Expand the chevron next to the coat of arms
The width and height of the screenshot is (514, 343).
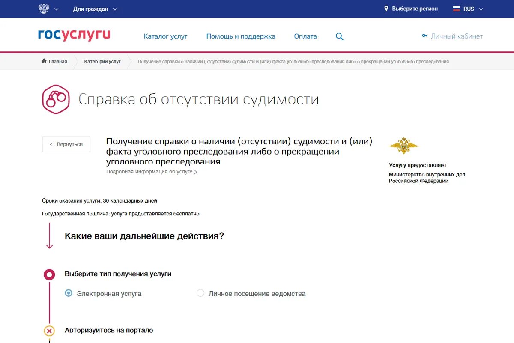pyautogui.click(x=57, y=9)
